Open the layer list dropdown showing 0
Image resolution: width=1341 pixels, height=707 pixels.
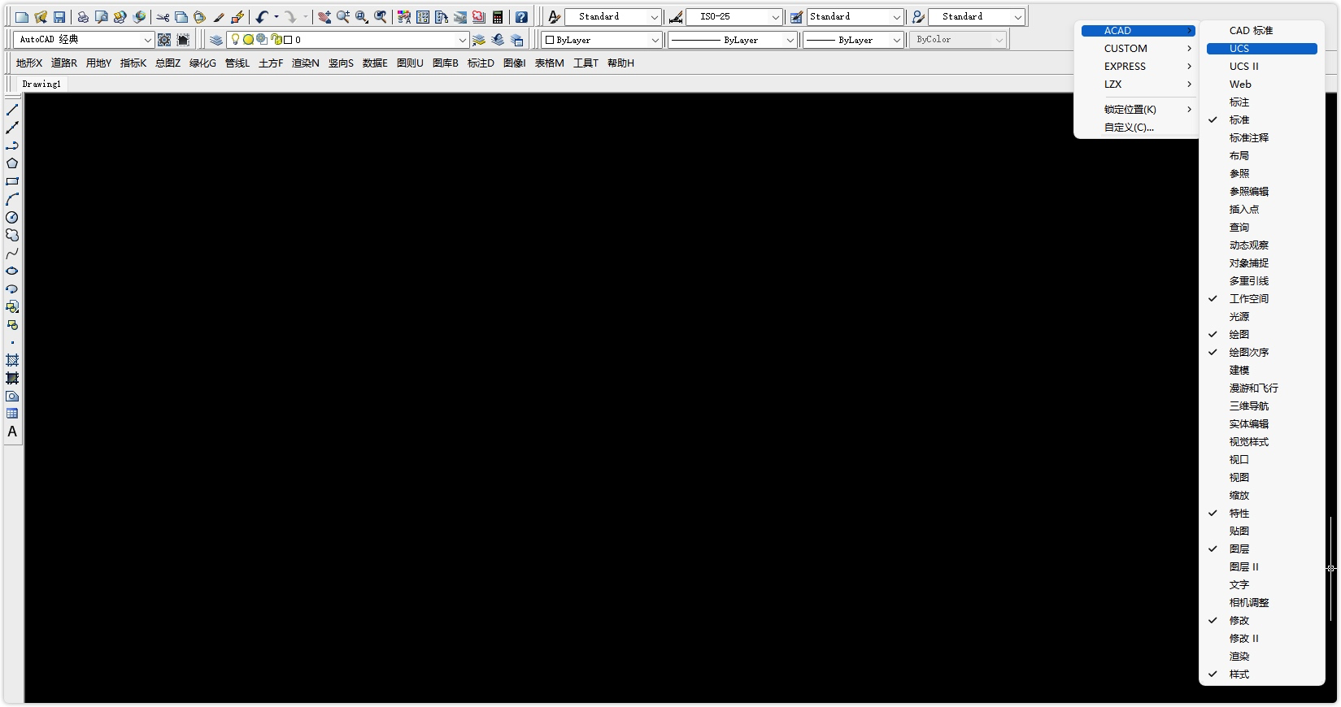pyautogui.click(x=347, y=40)
